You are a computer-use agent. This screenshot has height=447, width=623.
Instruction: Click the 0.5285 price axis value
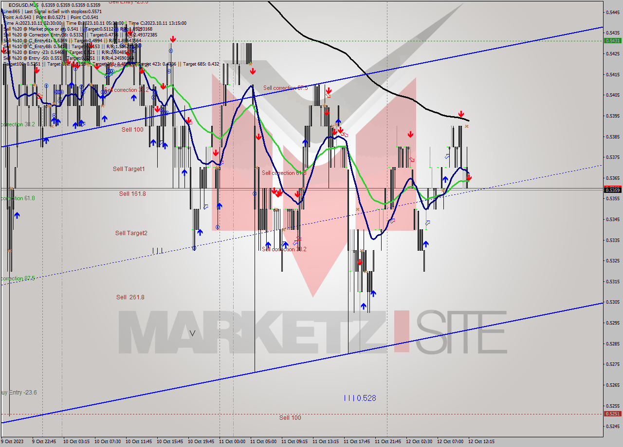pyautogui.click(x=613, y=343)
